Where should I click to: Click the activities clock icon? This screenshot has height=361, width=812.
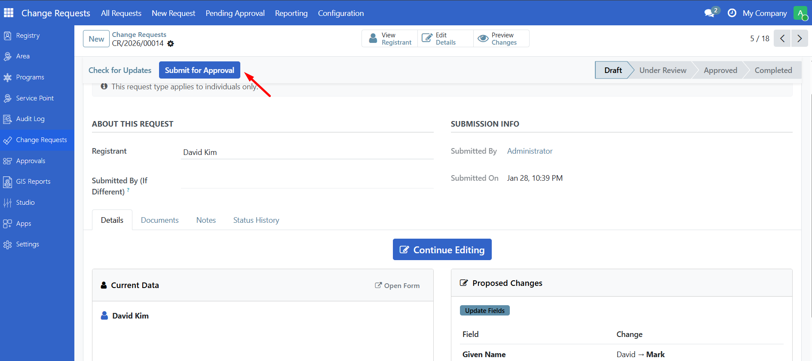tap(732, 13)
